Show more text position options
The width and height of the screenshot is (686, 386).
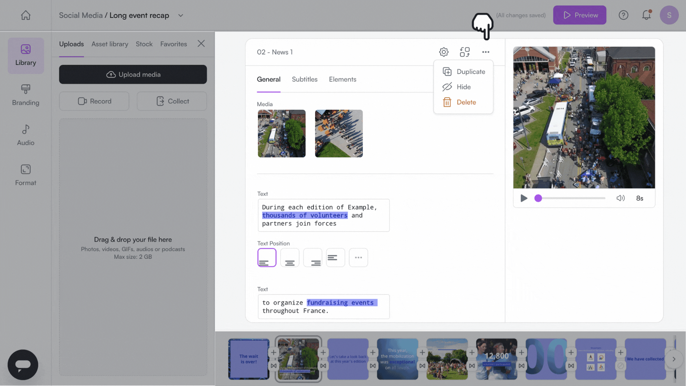tap(358, 258)
